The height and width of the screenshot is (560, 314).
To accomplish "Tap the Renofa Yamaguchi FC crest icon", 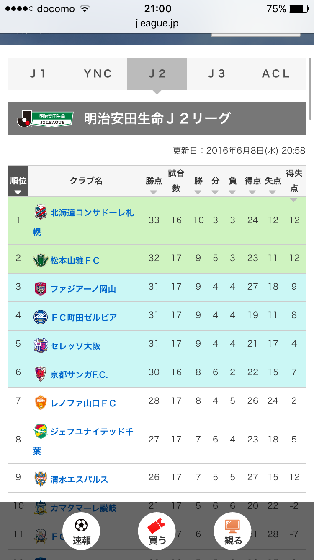I will 41,403.
